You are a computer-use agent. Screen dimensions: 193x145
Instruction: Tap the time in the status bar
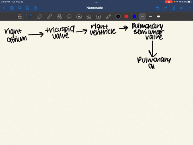[5, 2]
